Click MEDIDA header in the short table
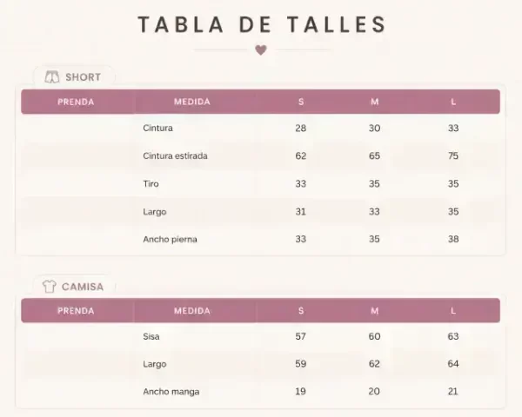 [192, 102]
